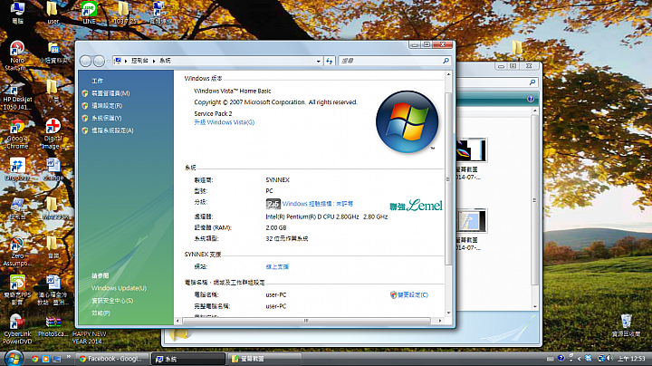Expand the Quick Launch overflow chevron
This screenshot has height=366, width=652.
coord(69,357)
